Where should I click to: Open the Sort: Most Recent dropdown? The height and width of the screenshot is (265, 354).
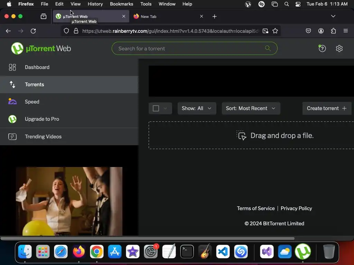point(251,108)
